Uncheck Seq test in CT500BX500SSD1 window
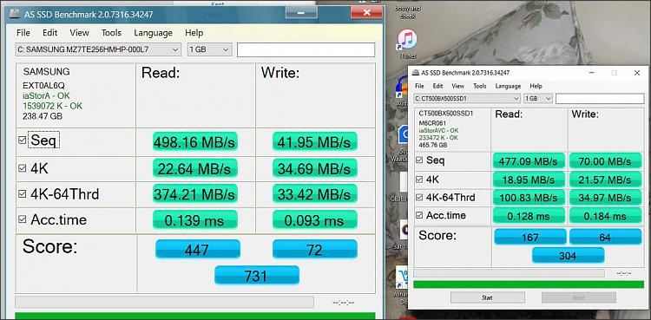Viewport: 651px width, 320px height. (419, 160)
